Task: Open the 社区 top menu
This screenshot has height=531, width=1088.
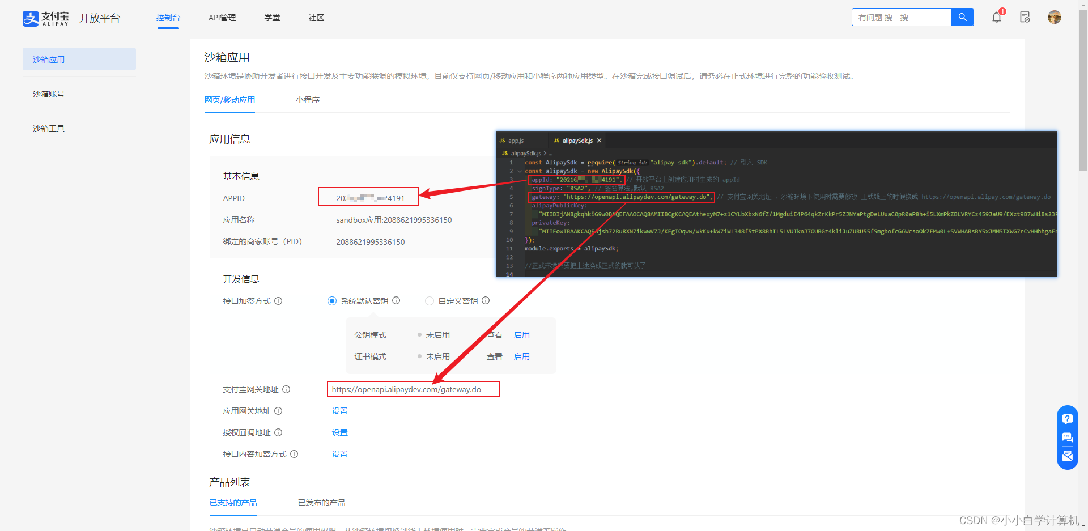Action: click(316, 18)
